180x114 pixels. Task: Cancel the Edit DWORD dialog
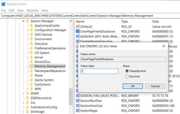tap(155, 86)
